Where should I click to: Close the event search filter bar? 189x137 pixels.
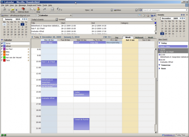(x=155, y=19)
